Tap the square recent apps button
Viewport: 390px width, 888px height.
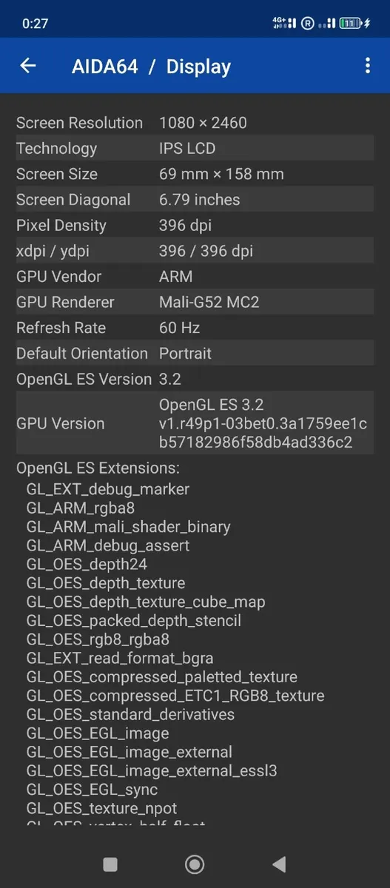[110, 864]
